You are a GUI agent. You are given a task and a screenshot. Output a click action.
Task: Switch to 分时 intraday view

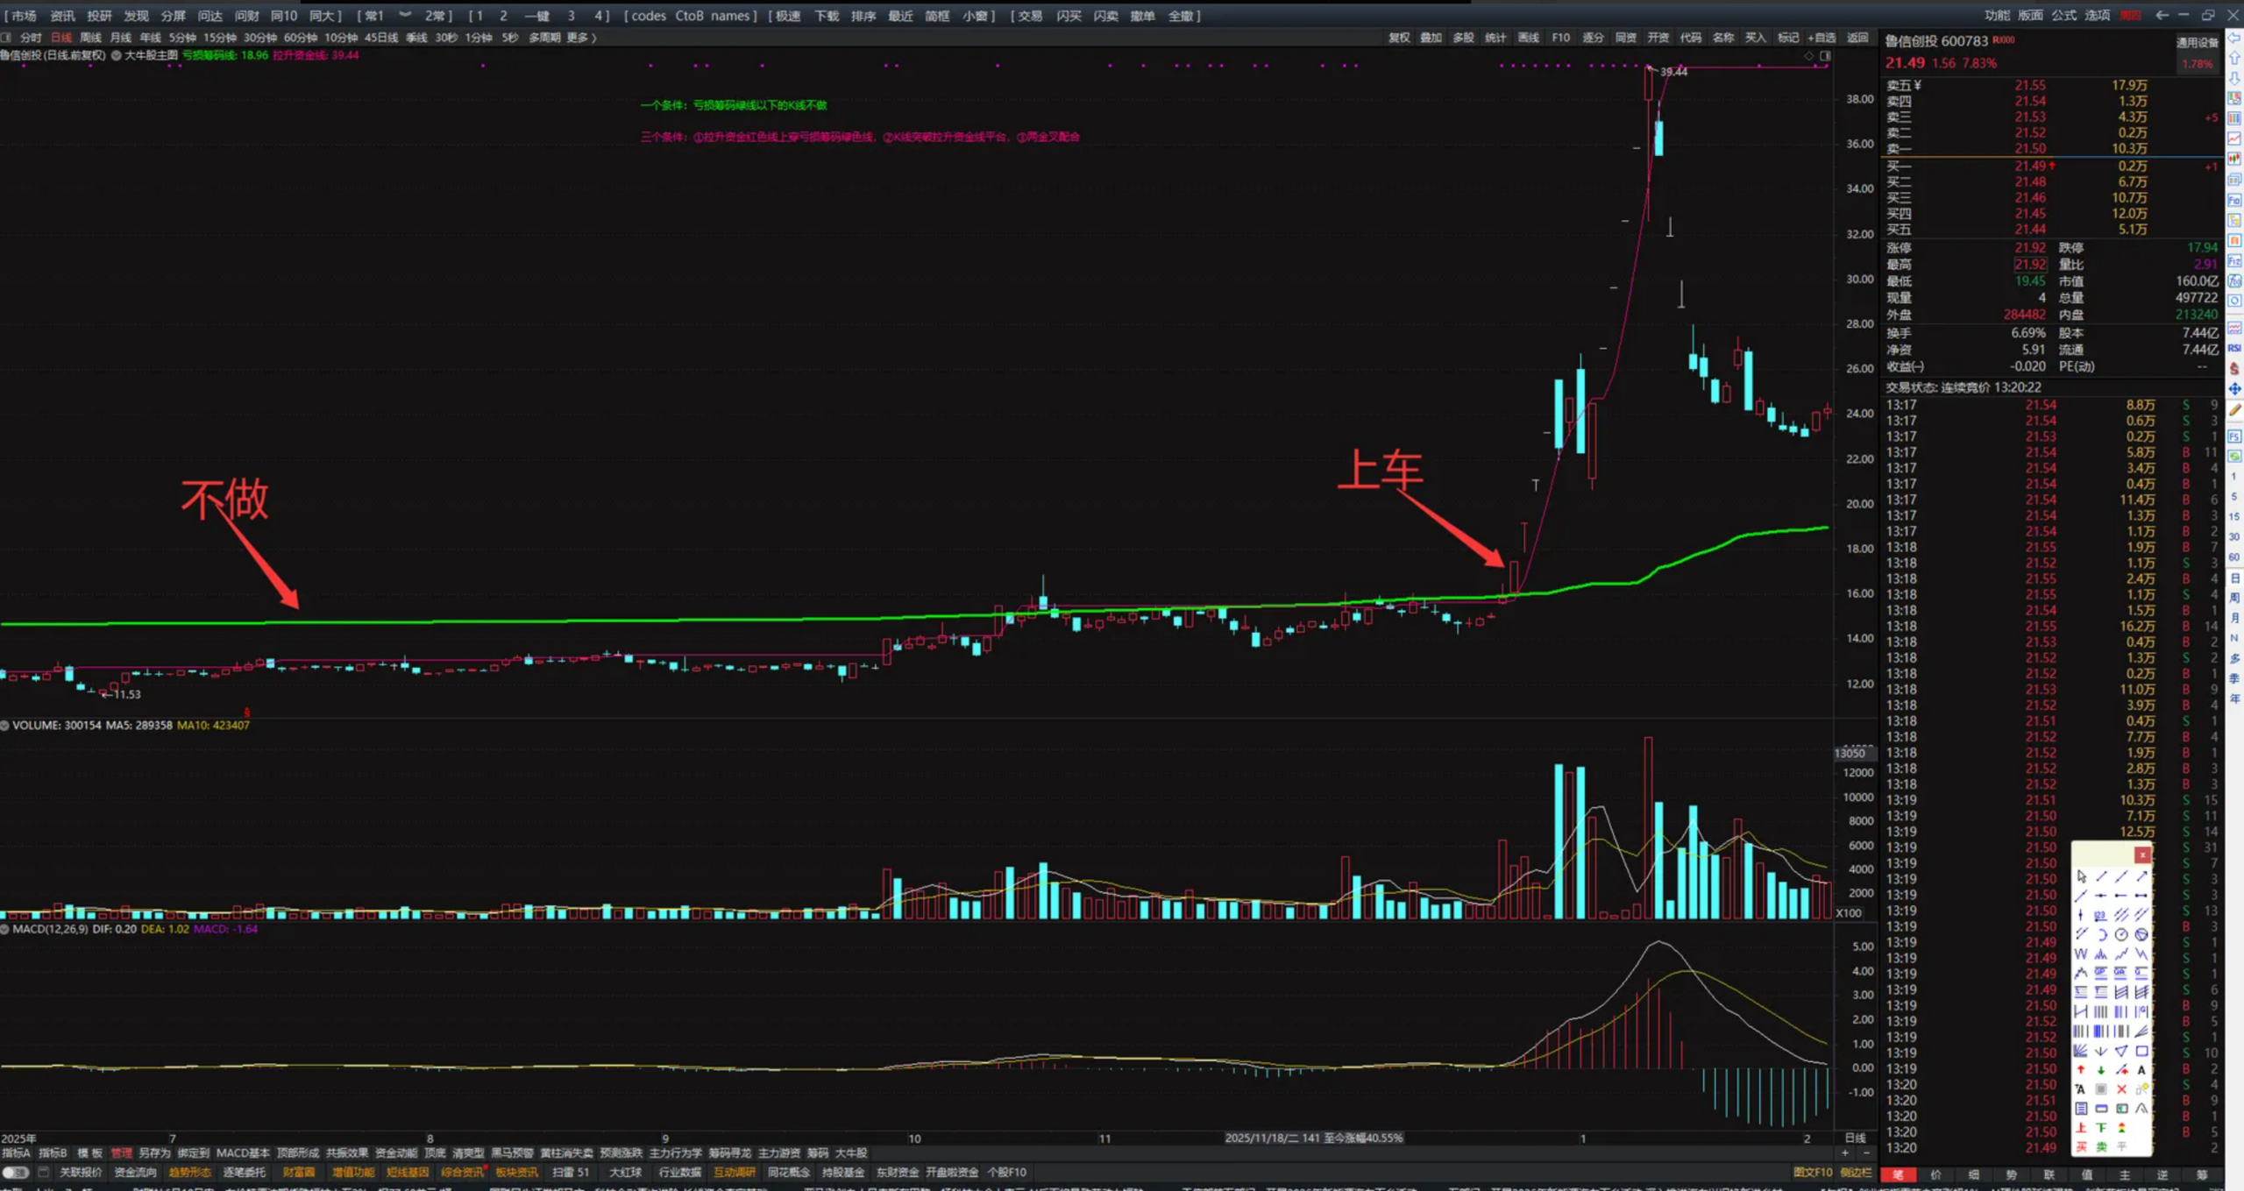[x=31, y=38]
